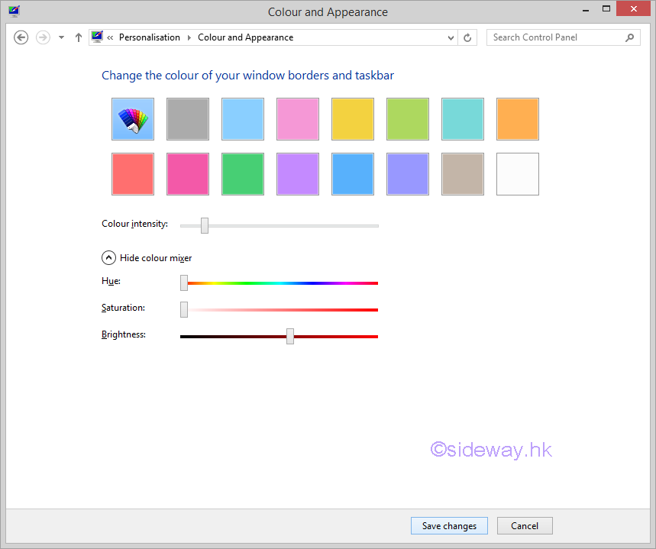The height and width of the screenshot is (549, 656).
Task: Open the recent locations dropdown arrow
Action: coord(62,37)
